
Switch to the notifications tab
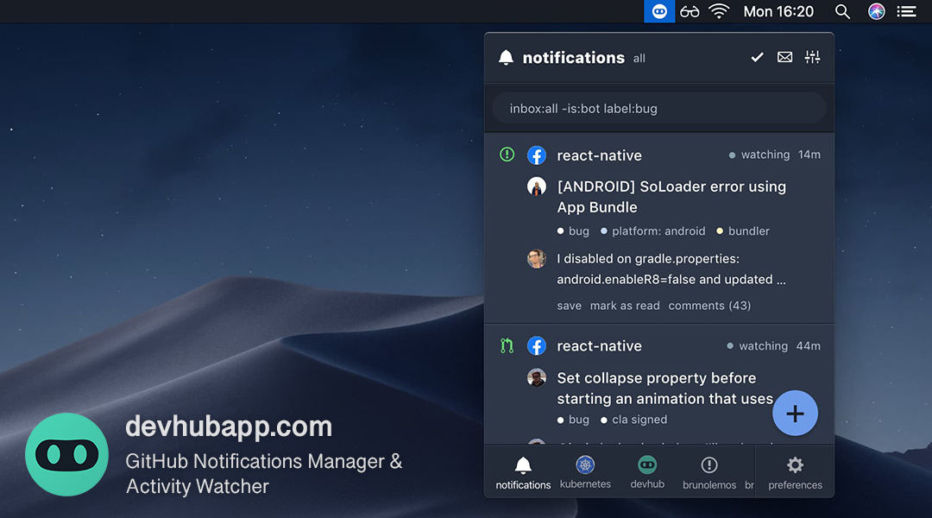pyautogui.click(x=523, y=473)
